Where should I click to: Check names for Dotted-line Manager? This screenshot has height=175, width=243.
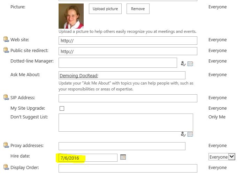pyautogui.click(x=183, y=64)
